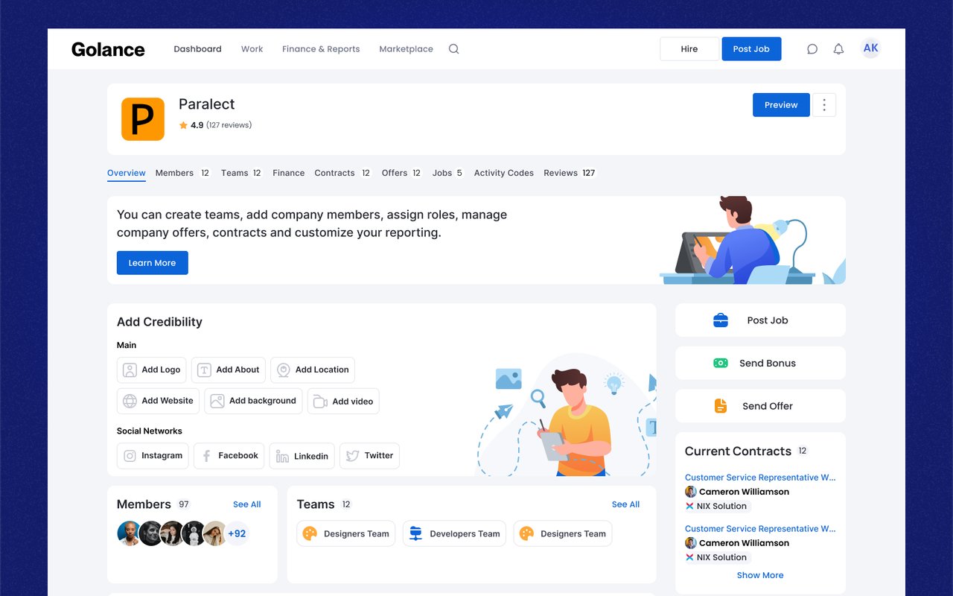This screenshot has width=953, height=596.
Task: Click the blue Post Job header button
Action: point(751,49)
